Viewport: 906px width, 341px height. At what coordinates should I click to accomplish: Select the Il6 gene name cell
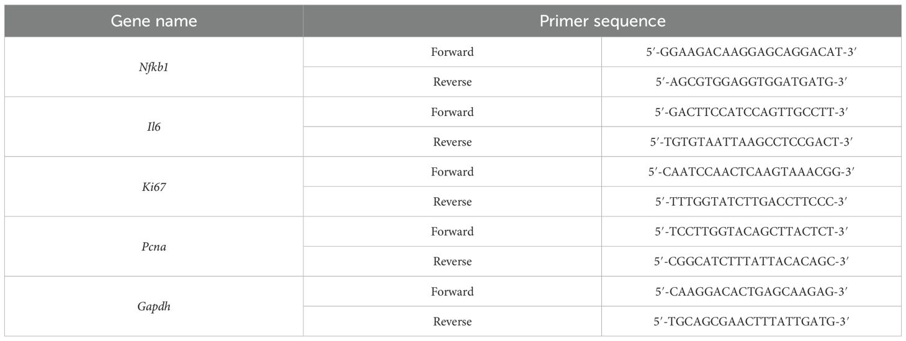[x=153, y=127]
